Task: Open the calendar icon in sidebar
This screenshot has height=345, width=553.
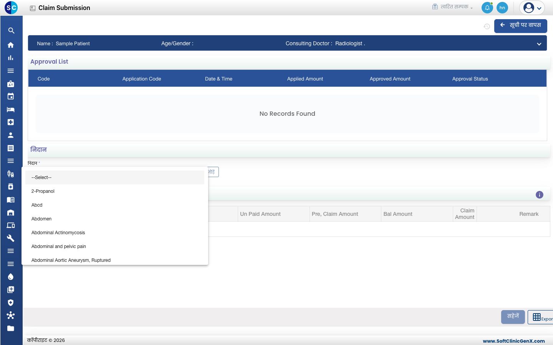Action: coord(11,97)
